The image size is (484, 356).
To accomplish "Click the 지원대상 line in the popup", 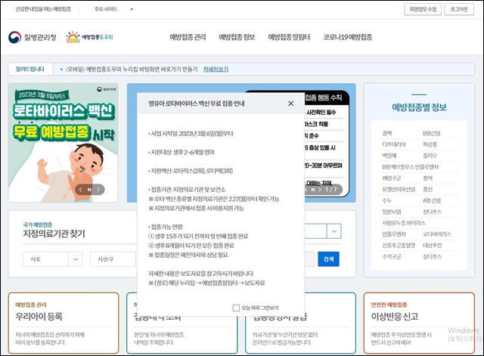I will coord(181,152).
